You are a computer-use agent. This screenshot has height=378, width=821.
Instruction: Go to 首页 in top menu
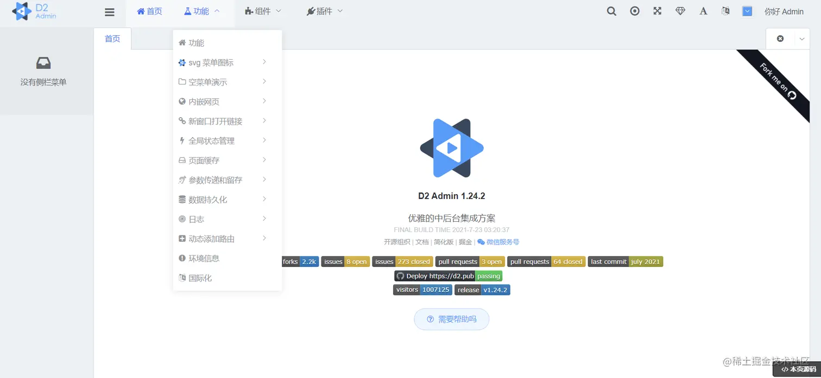(149, 11)
